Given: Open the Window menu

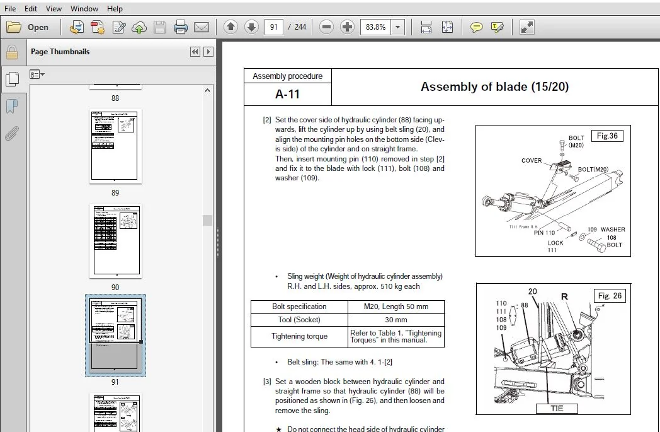Looking at the screenshot, I should [84, 8].
